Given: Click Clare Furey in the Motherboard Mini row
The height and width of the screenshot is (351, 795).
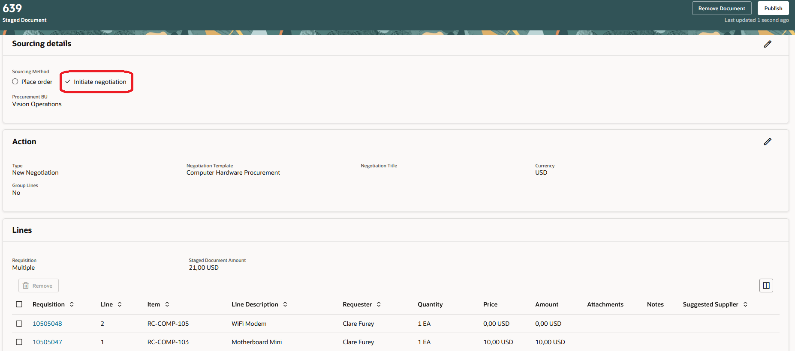Looking at the screenshot, I should (358, 342).
